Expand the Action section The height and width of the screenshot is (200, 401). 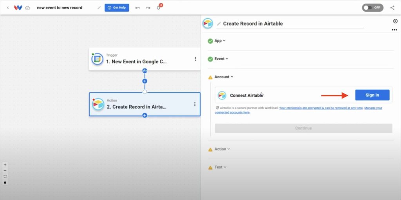point(222,149)
